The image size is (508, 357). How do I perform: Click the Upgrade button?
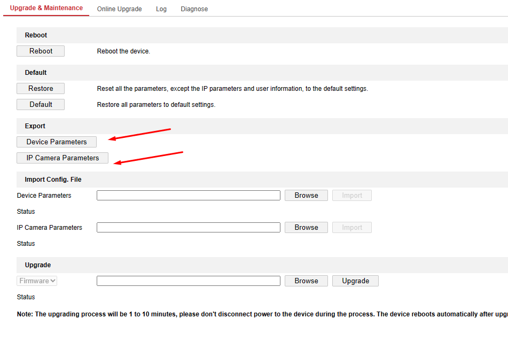click(x=355, y=281)
